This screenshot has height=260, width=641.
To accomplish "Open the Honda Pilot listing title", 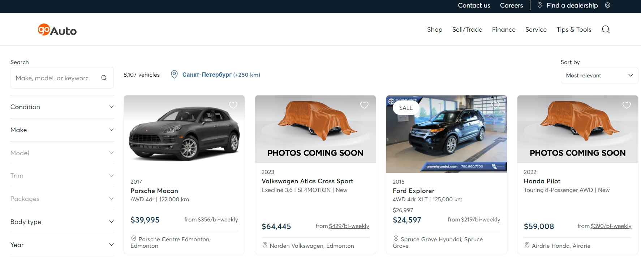I will [542, 181].
